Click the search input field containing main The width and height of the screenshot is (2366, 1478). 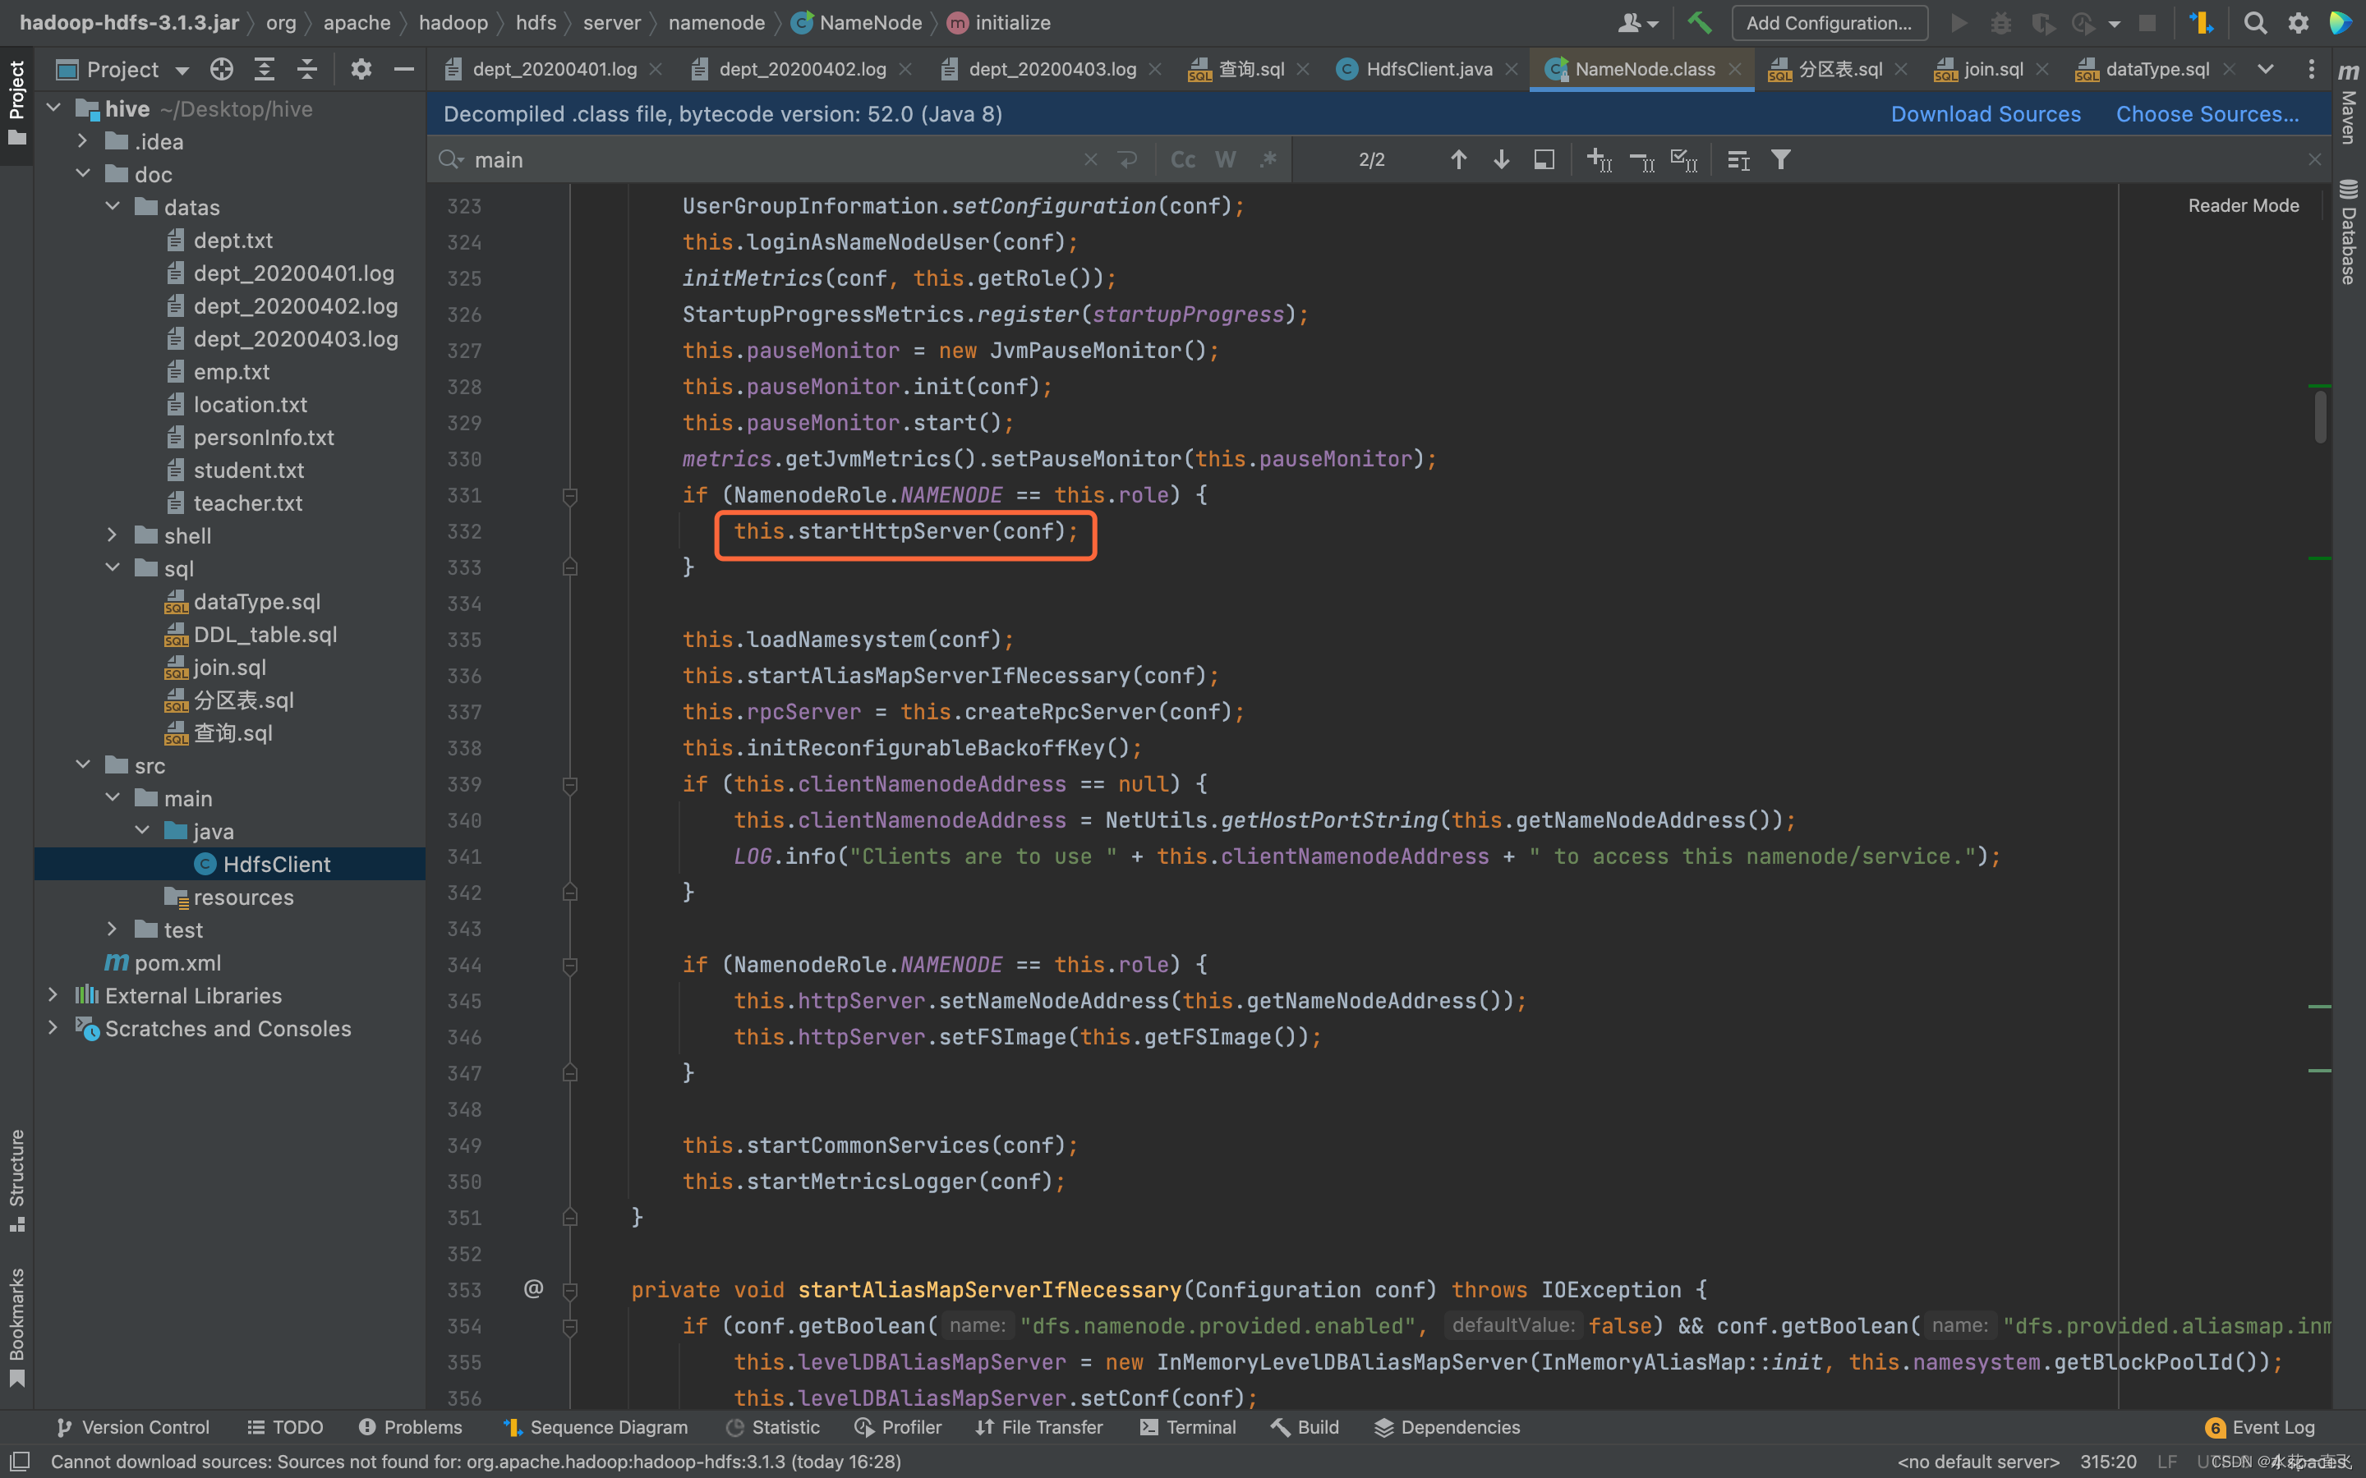[x=772, y=159]
